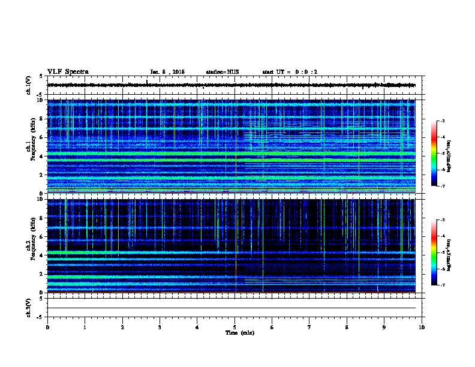This screenshot has height=367, width=475.
Task: Click time axis tick label '2'
Action: tap(122, 327)
